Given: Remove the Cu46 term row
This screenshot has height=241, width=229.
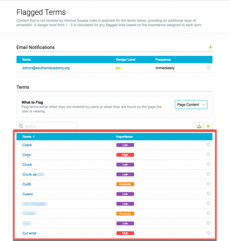Looking at the screenshot, I should (x=208, y=184).
